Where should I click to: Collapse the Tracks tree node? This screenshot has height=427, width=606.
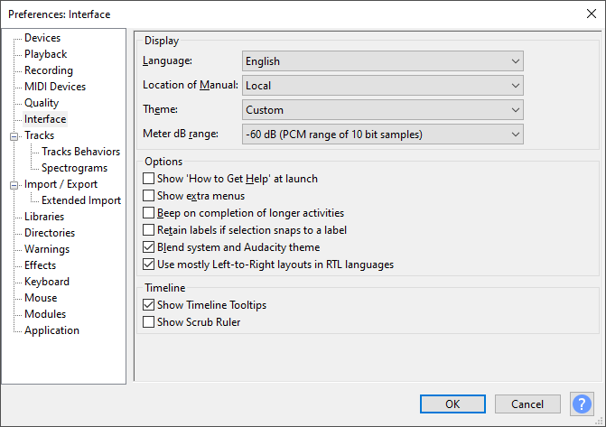point(14,136)
